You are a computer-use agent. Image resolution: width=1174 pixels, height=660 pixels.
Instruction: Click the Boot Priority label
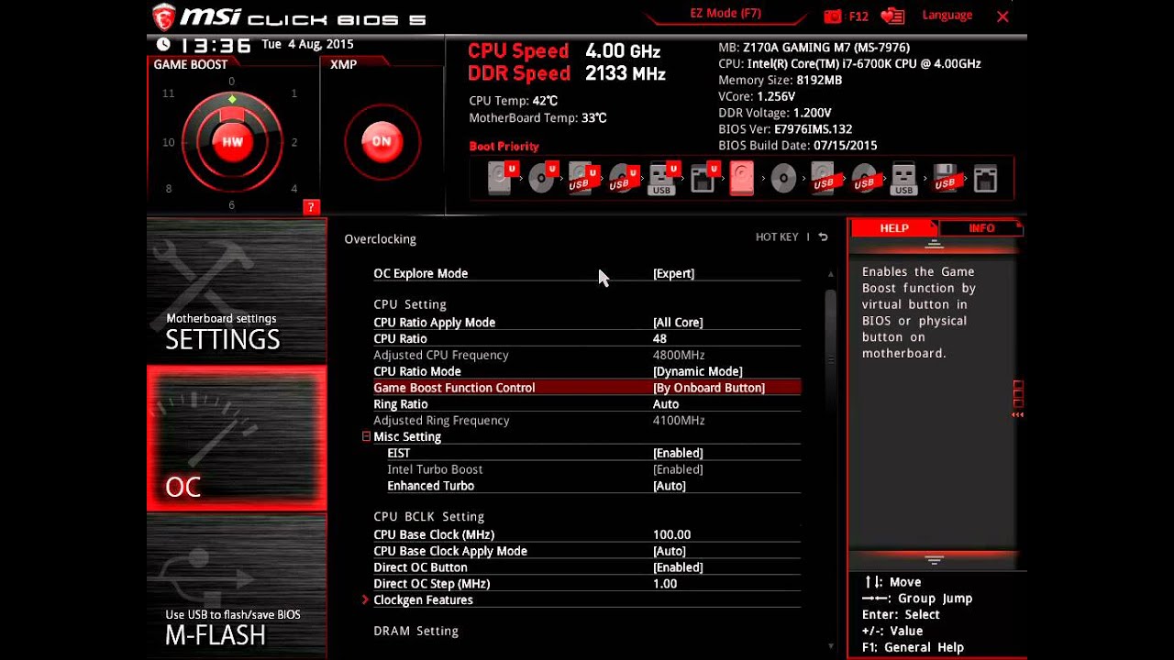[504, 146]
